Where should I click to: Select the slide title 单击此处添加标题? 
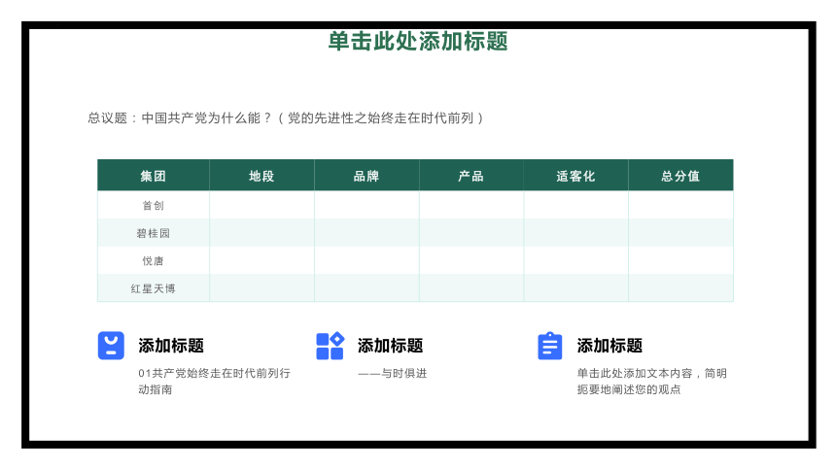pos(418,42)
